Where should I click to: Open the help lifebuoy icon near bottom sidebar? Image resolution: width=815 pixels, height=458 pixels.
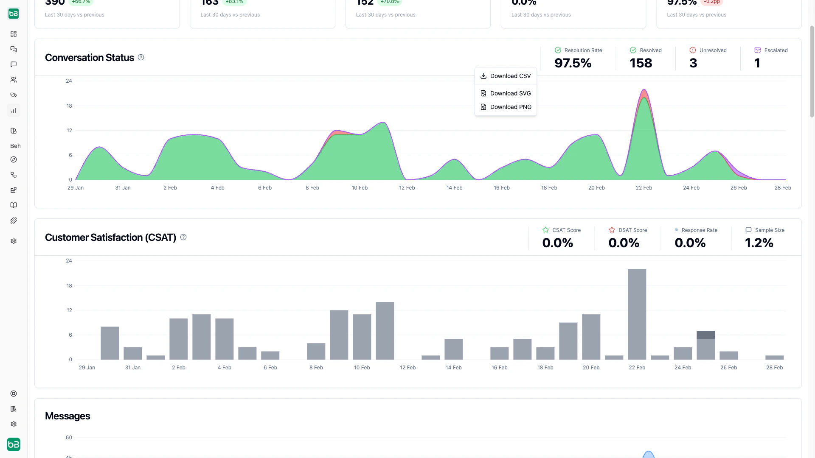(x=14, y=393)
